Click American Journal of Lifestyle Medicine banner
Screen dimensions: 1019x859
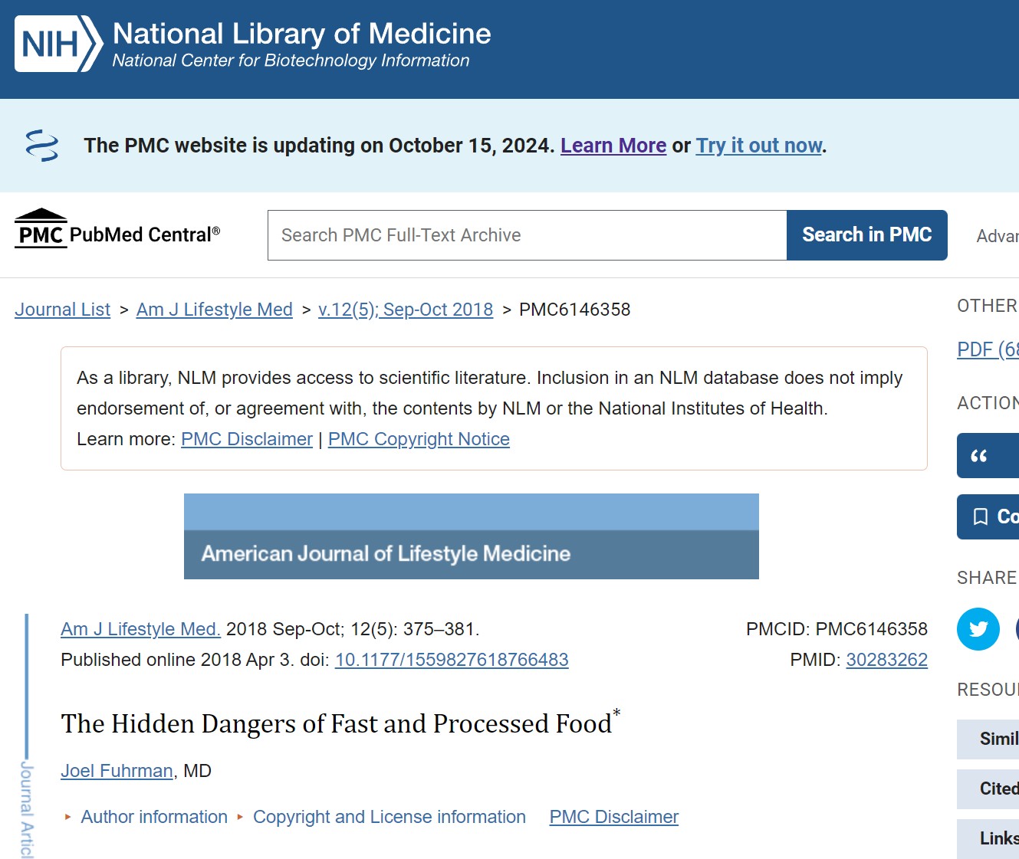coord(471,536)
